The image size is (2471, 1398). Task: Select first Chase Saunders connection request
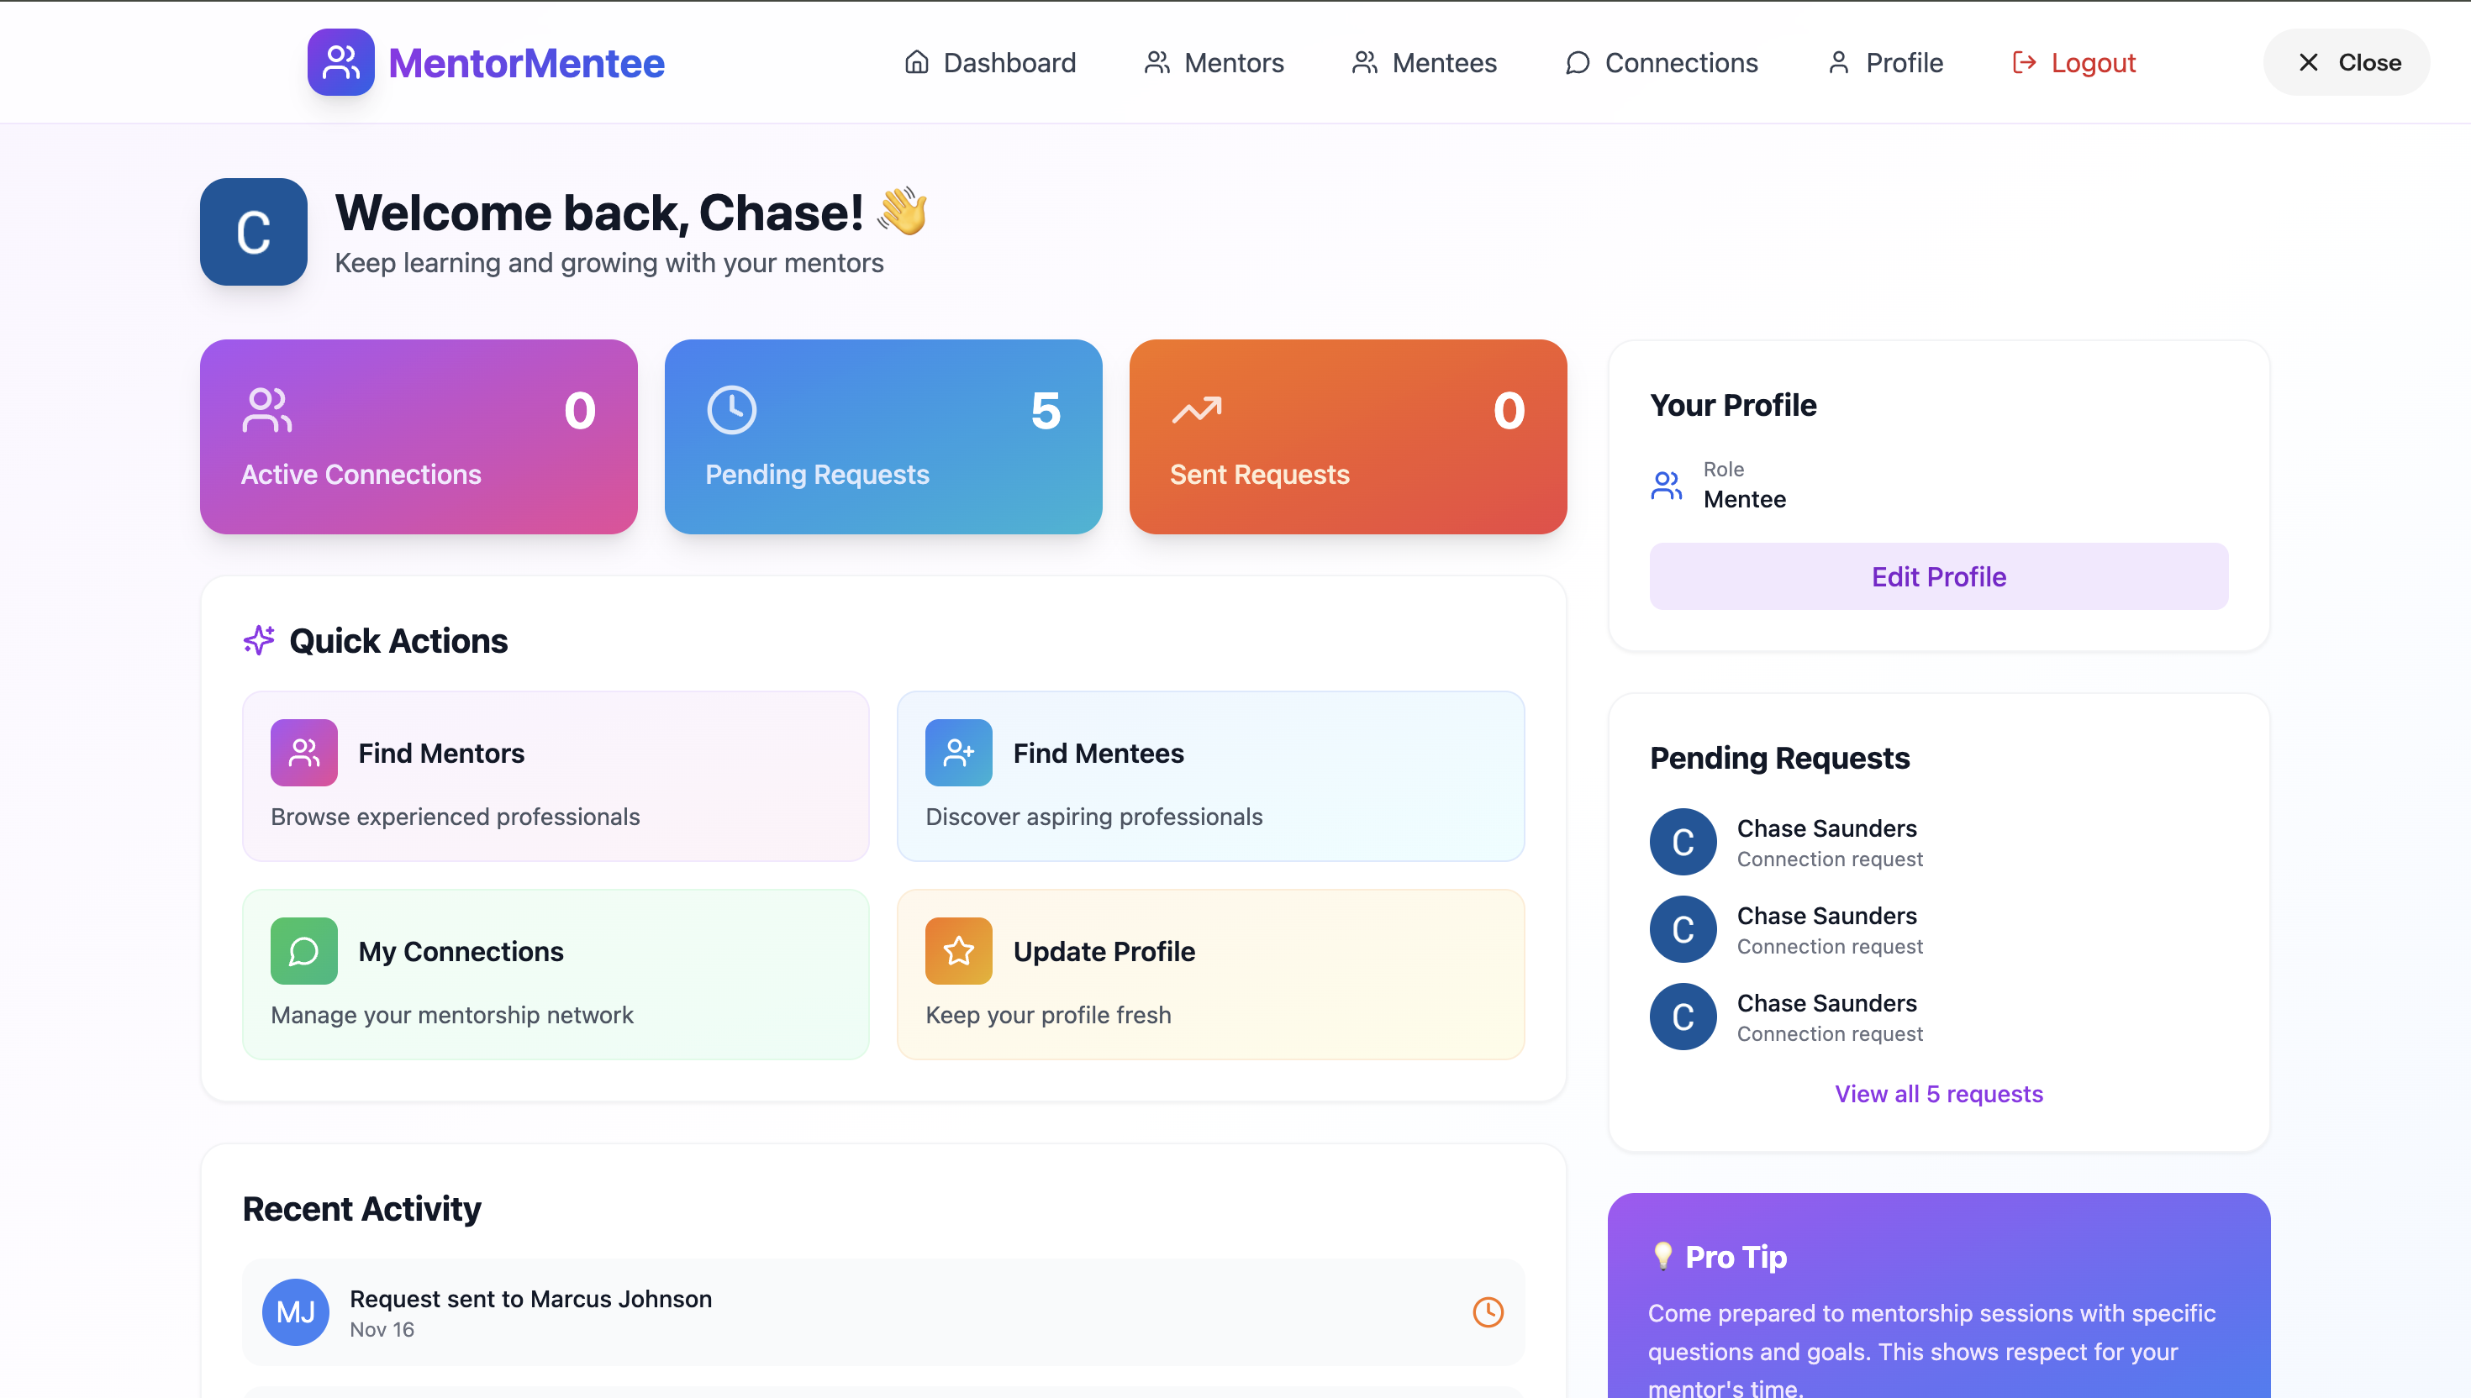(x=1826, y=841)
